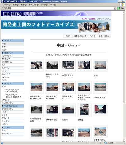The image size is (126, 145).
Task: Click the vertical scrollbar up arrow
Action: [x=124, y=12]
